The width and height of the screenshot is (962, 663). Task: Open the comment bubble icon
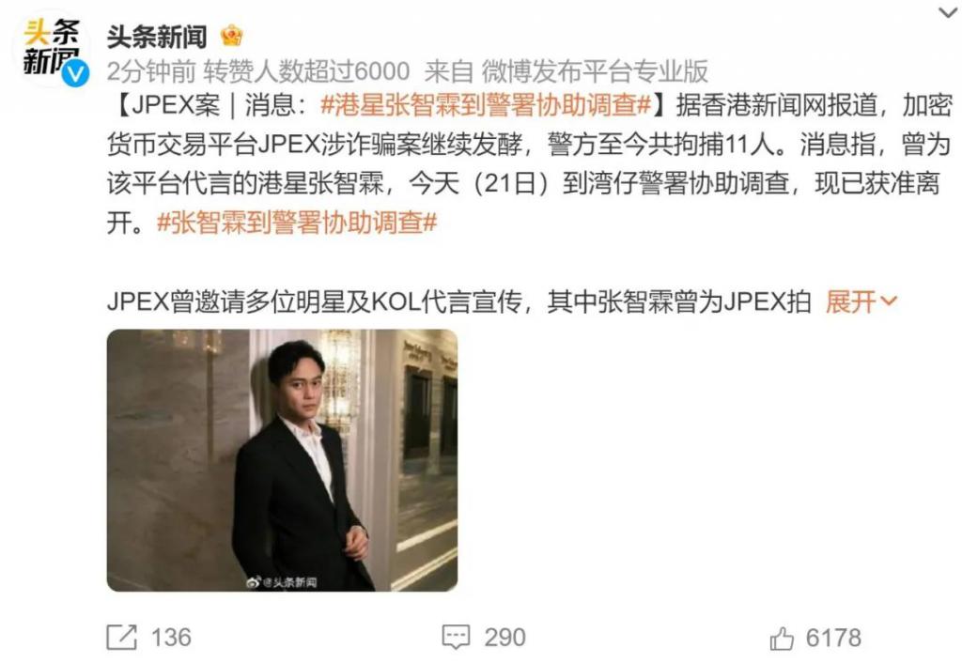[x=456, y=638]
